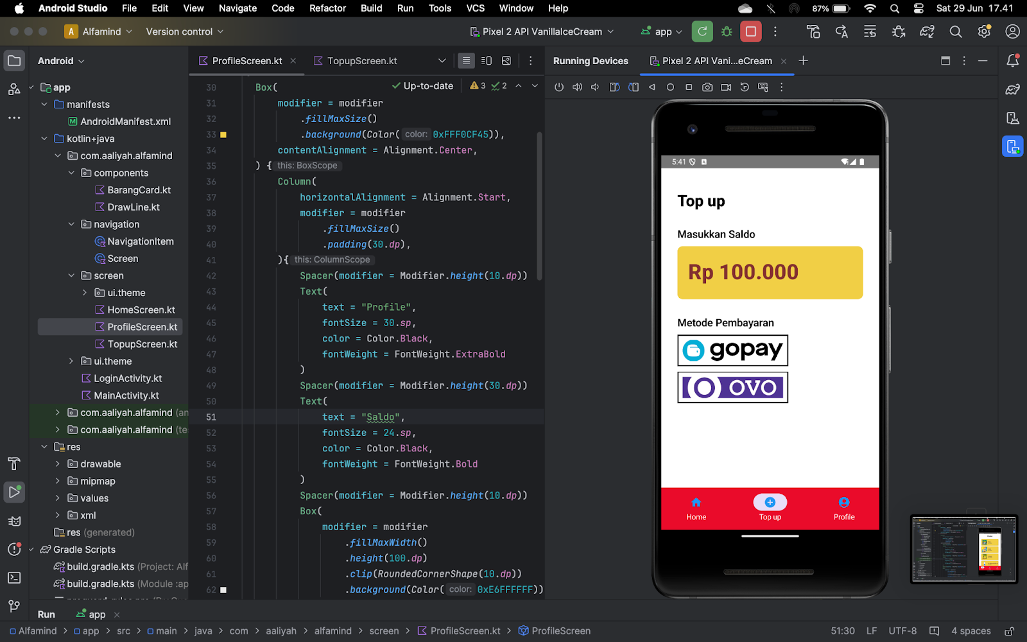Screen dimensions: 1027x642
Task: Select gopay payment method in emulator
Action: pos(732,351)
